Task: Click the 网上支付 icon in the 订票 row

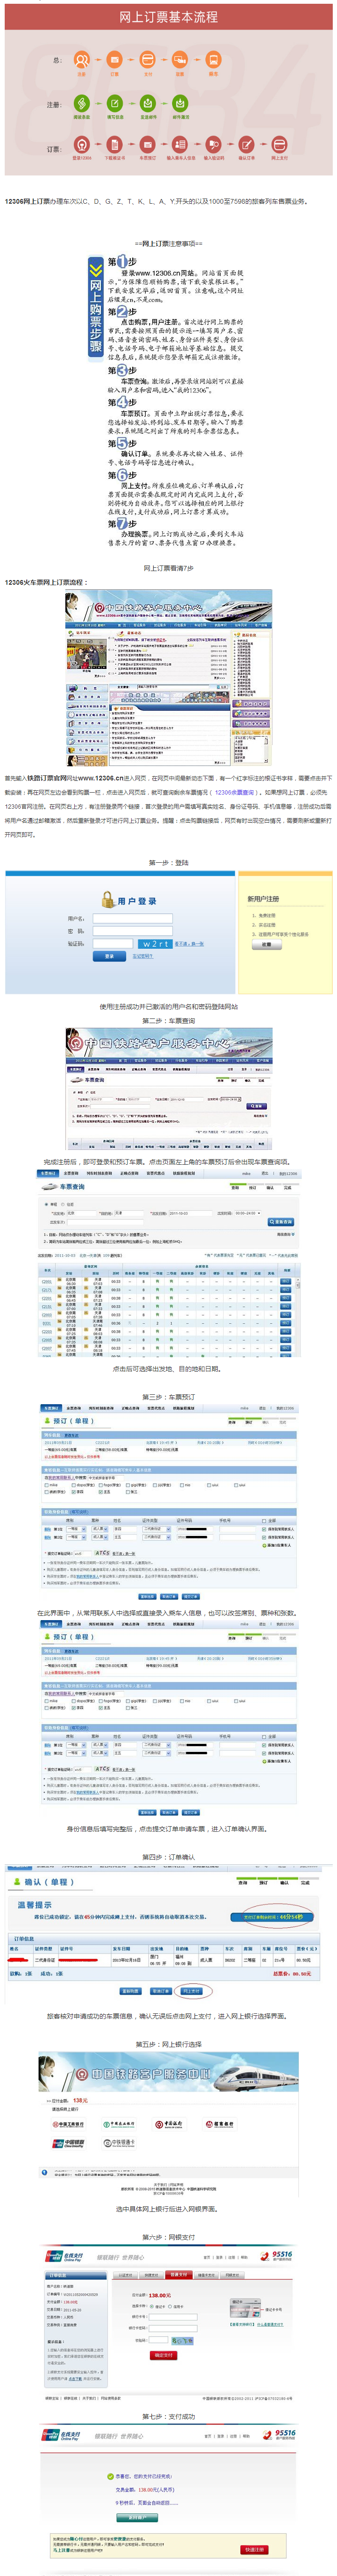Action: [x=279, y=145]
